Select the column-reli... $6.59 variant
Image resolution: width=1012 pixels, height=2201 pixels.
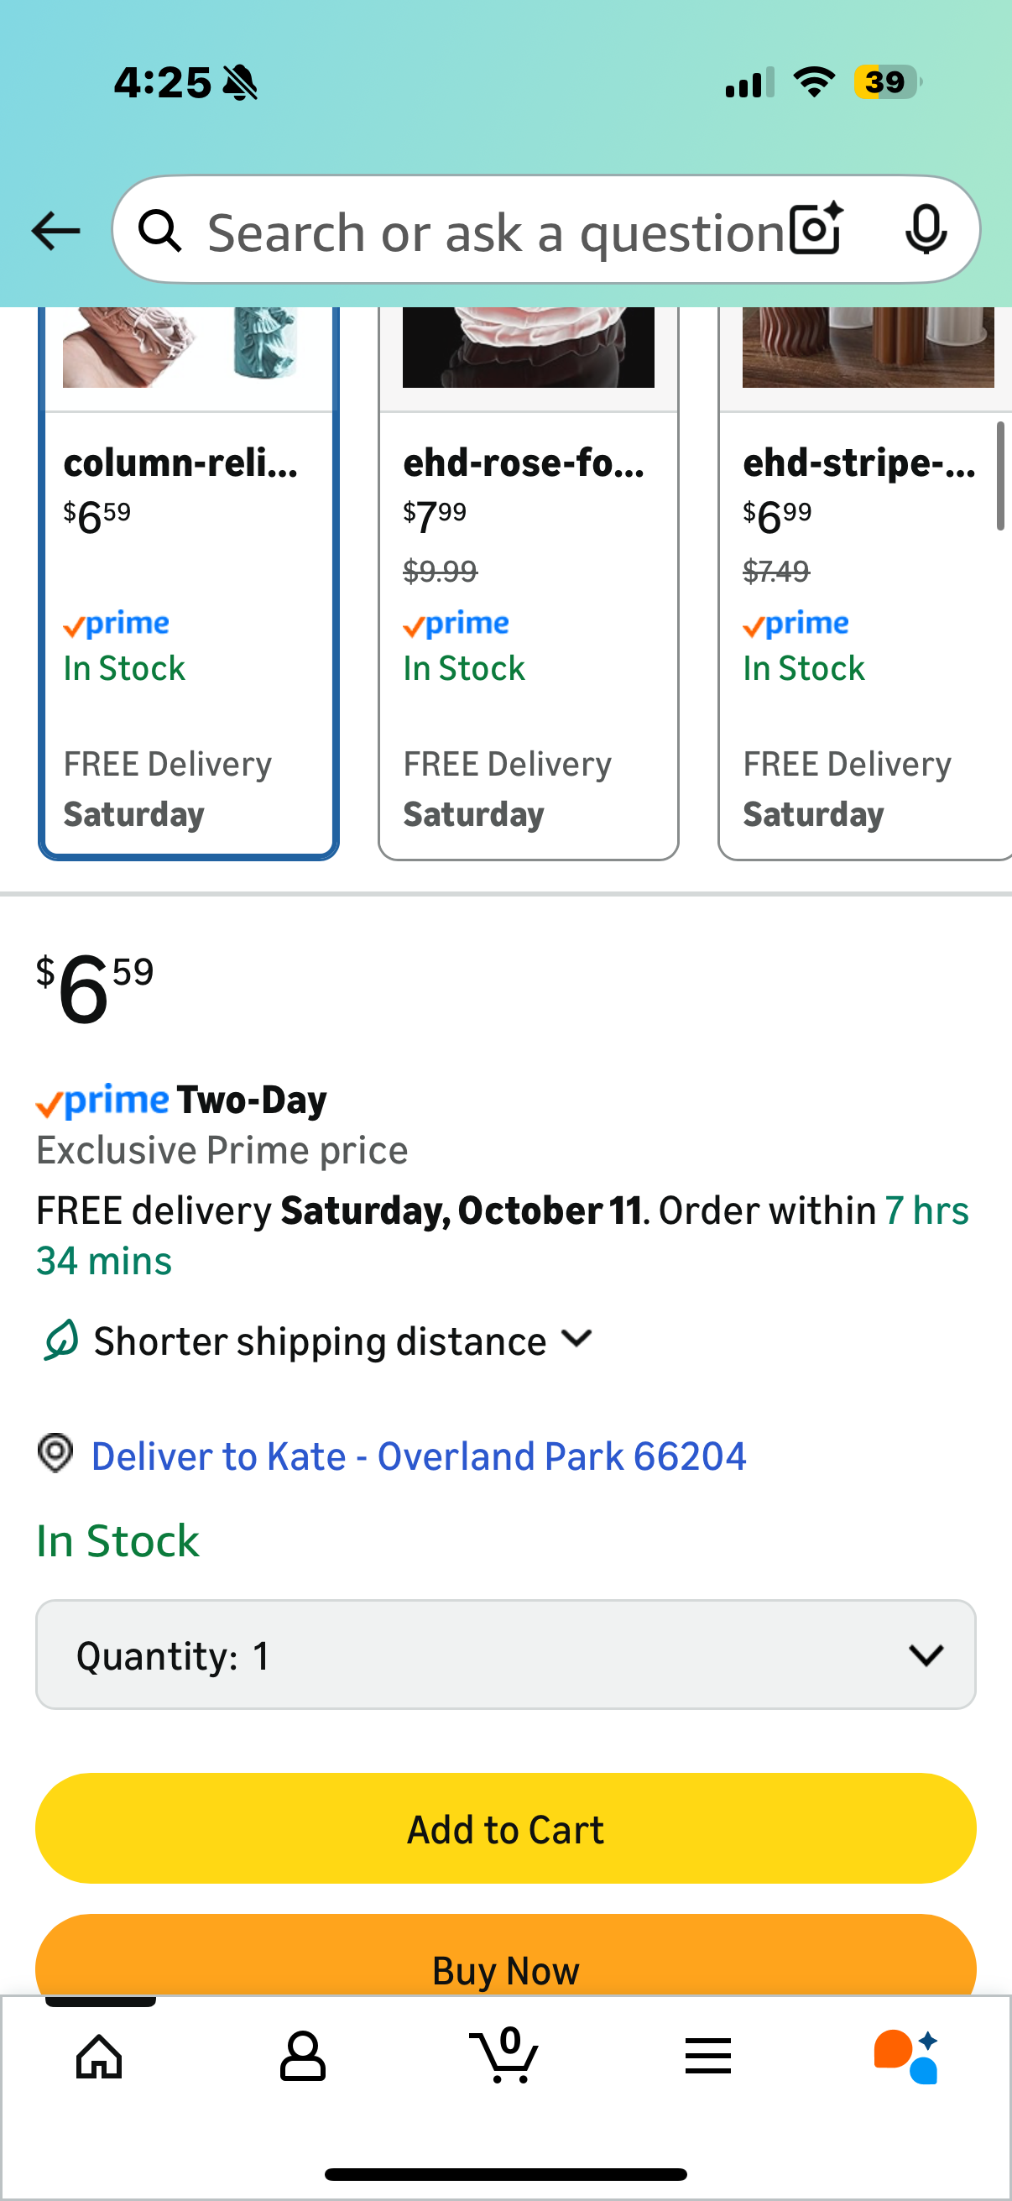[x=188, y=632]
